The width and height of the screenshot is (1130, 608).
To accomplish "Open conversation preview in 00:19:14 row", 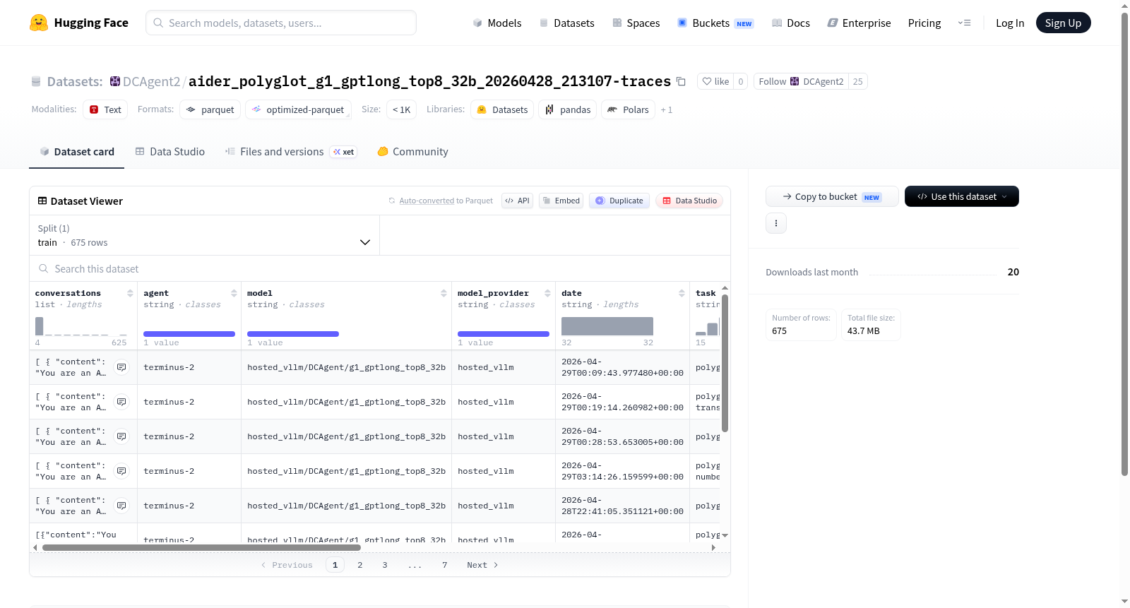I will tap(121, 402).
